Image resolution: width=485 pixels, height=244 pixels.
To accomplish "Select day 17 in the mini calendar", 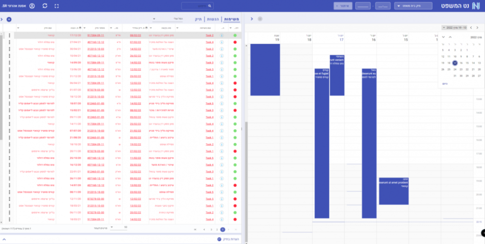I will (x=455, y=63).
